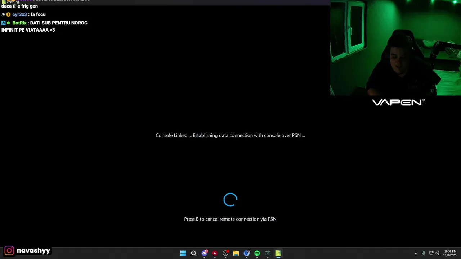Click the navashyy username label
The width and height of the screenshot is (461, 259).
point(33,250)
